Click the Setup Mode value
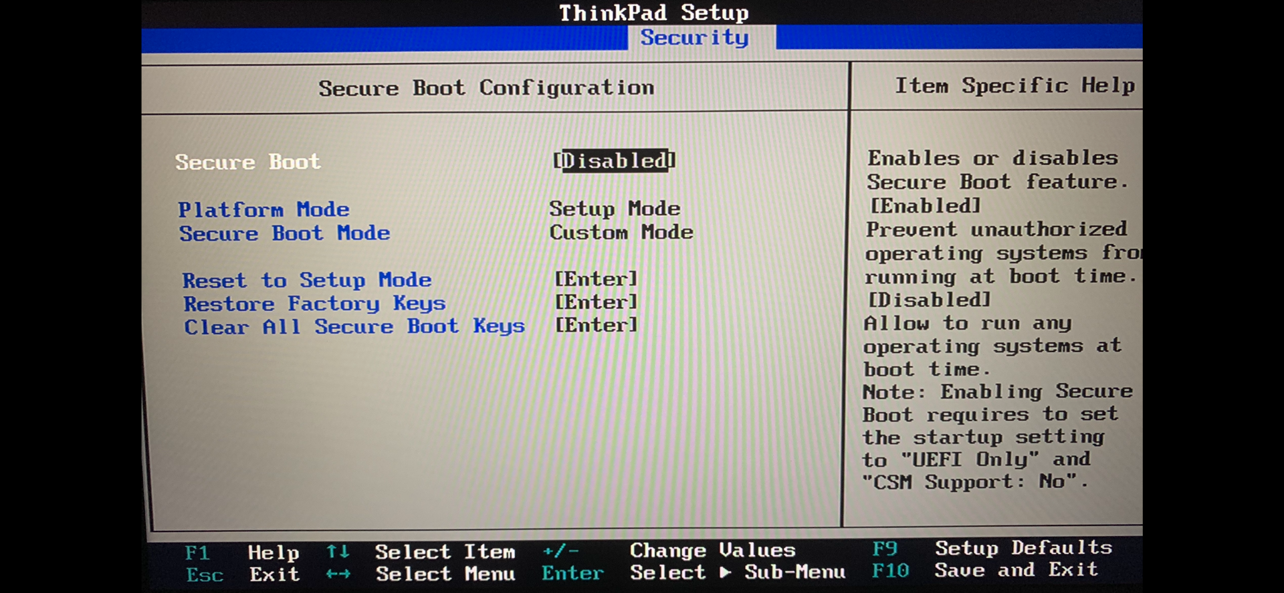The width and height of the screenshot is (1284, 593). click(x=615, y=209)
